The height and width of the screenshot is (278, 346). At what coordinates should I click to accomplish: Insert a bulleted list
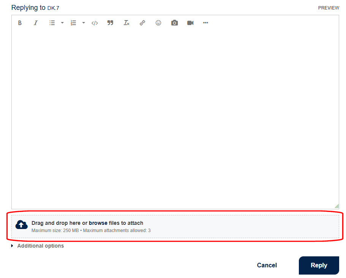point(52,23)
